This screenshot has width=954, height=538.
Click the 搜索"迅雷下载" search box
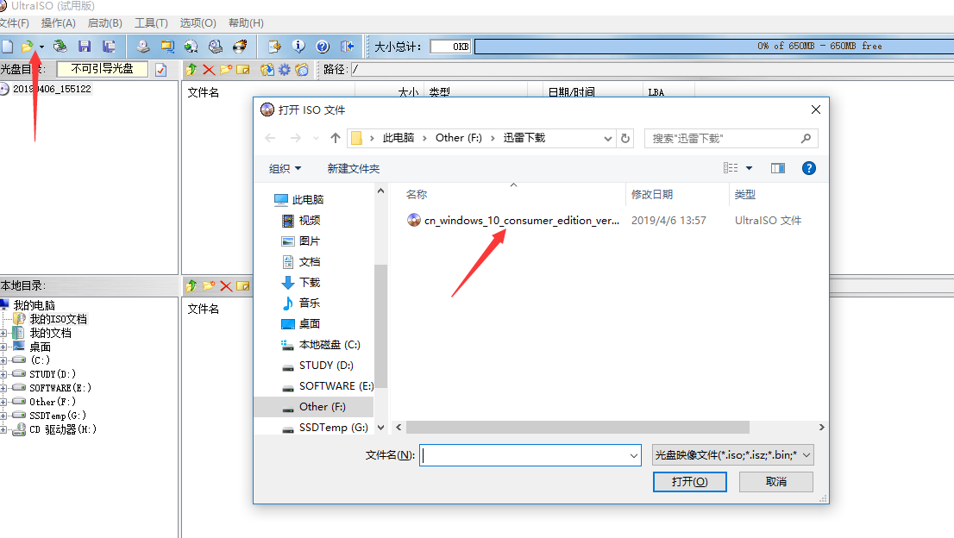(731, 139)
